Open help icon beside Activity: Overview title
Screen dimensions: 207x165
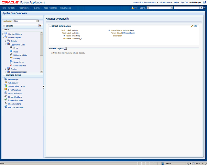(68, 19)
